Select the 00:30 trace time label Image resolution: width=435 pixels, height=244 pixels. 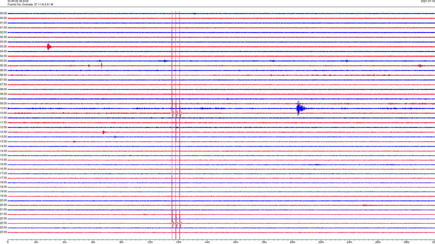[4, 18]
